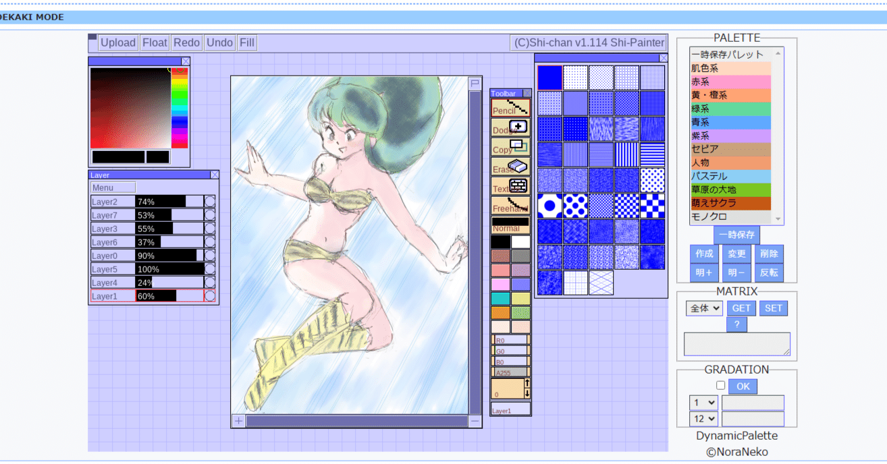Choose the white grid pattern tile

click(x=575, y=283)
